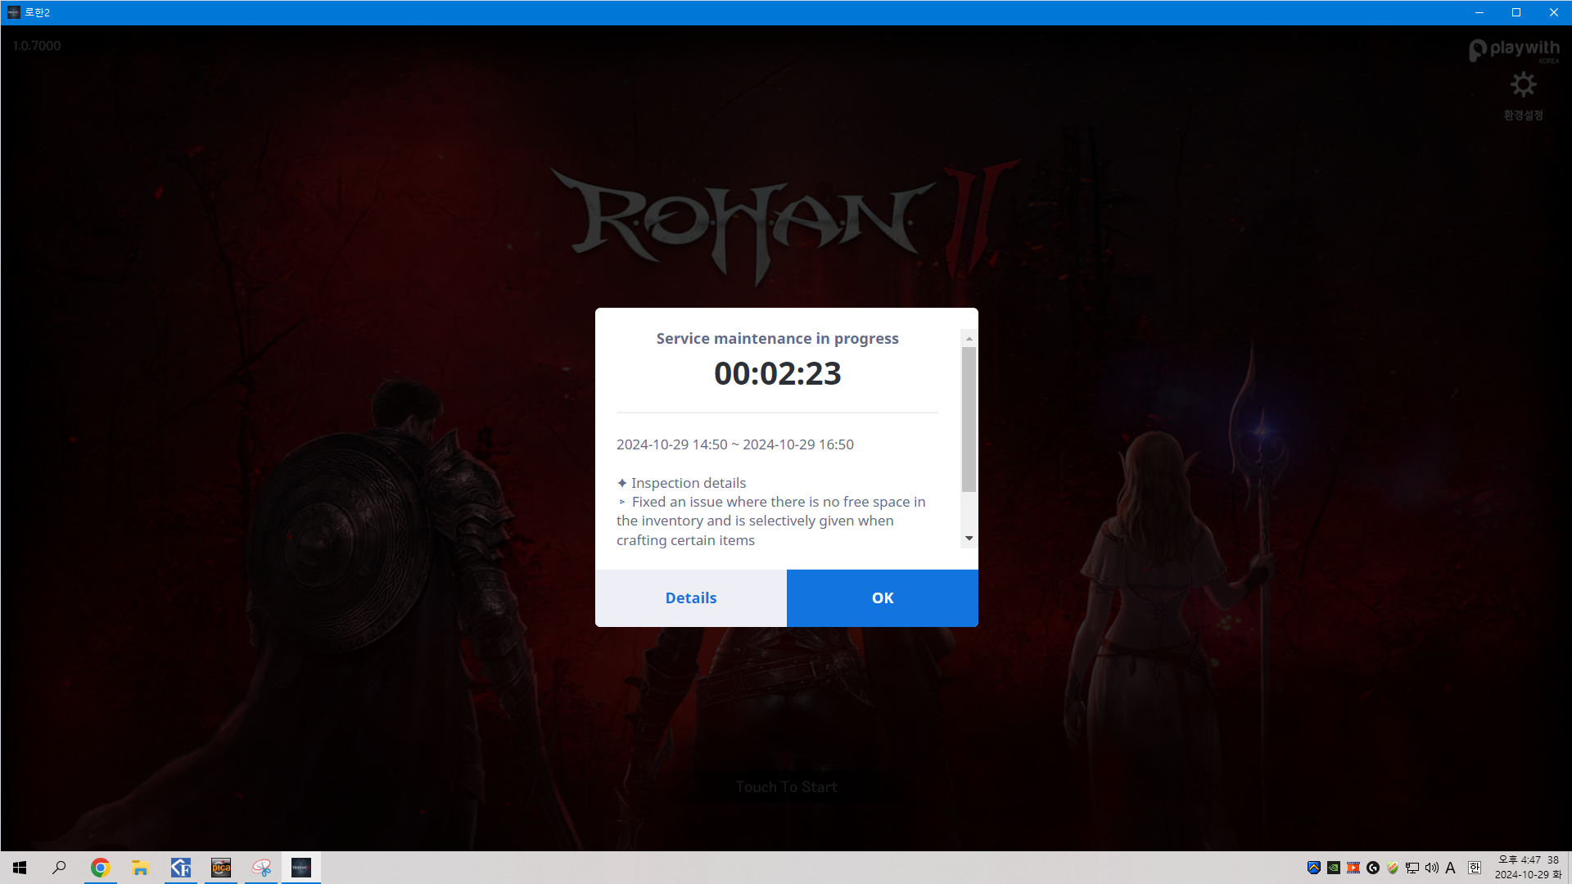Open the Windows Start menu

click(20, 868)
